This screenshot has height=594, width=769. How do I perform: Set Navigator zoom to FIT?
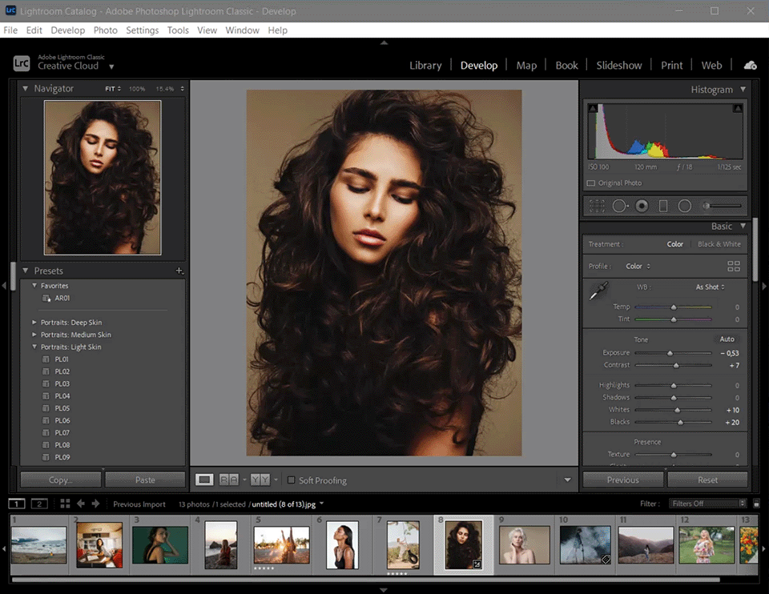click(110, 89)
